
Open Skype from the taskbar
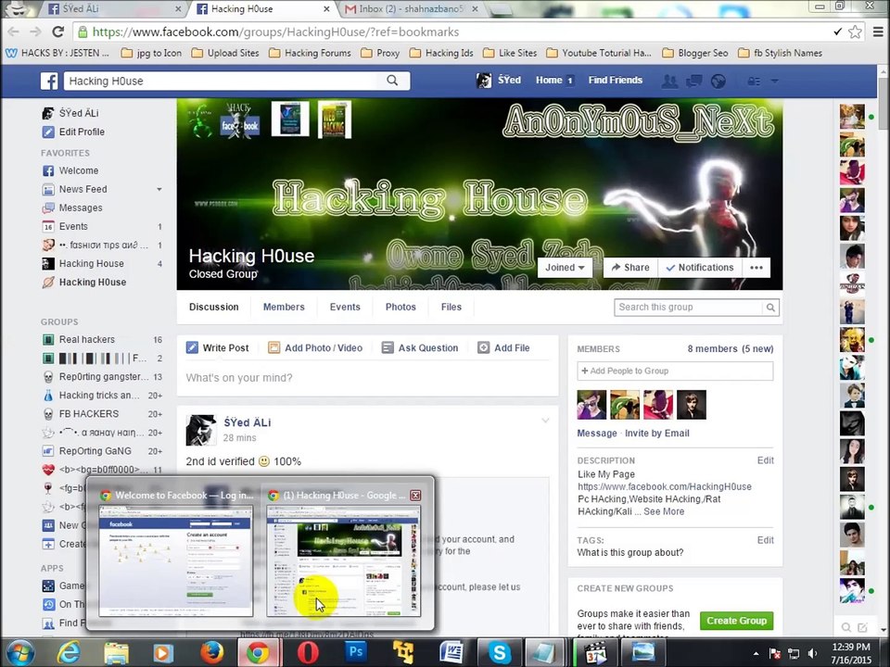[x=500, y=653]
